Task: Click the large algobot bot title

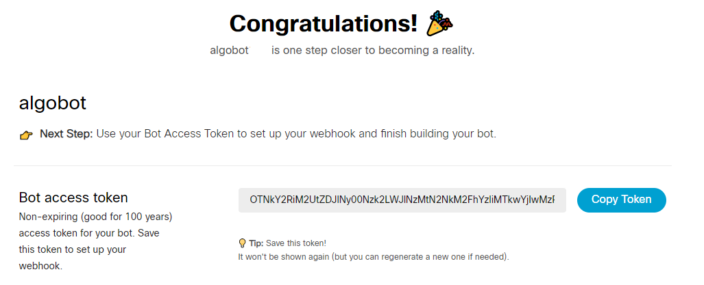Action: 53,103
